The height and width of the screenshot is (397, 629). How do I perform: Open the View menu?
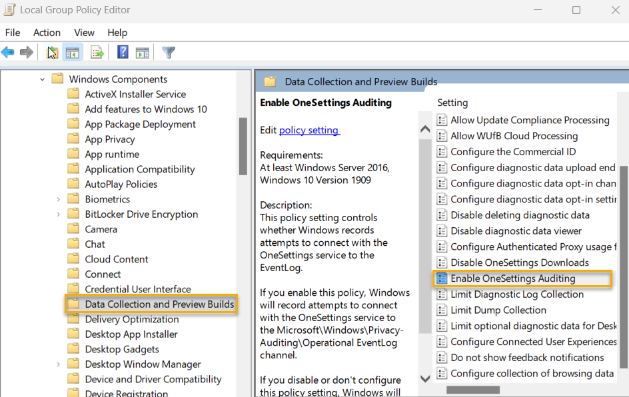(84, 32)
